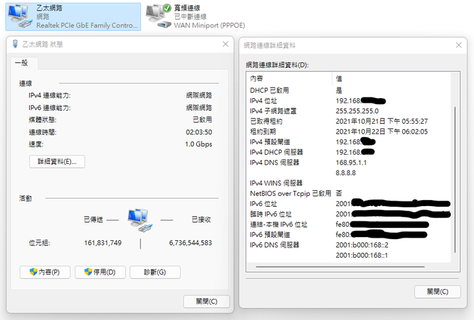Click the Realtek PCIe GbE Family Controller text
Viewport: 474px width, 320px height.
click(87, 26)
